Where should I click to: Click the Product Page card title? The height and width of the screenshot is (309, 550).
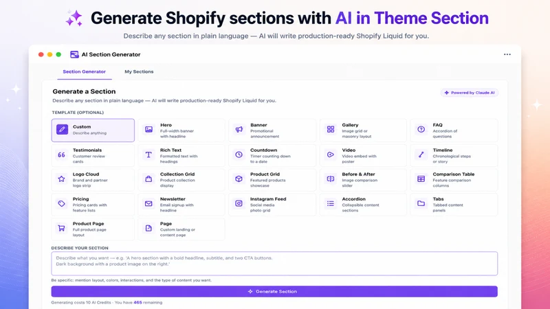point(89,224)
